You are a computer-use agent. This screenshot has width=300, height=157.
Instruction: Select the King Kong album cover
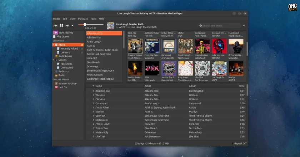pos(186,68)
